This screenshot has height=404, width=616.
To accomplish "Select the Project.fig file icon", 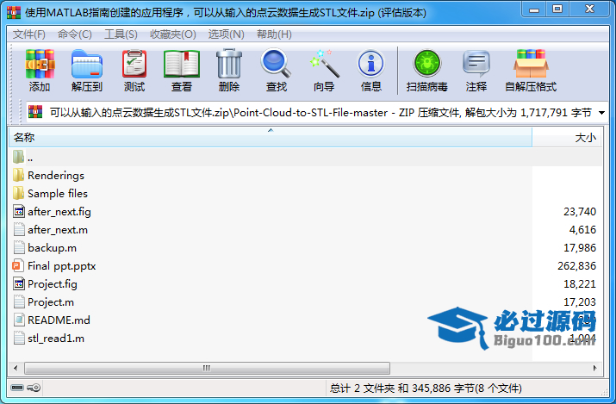I will [19, 283].
